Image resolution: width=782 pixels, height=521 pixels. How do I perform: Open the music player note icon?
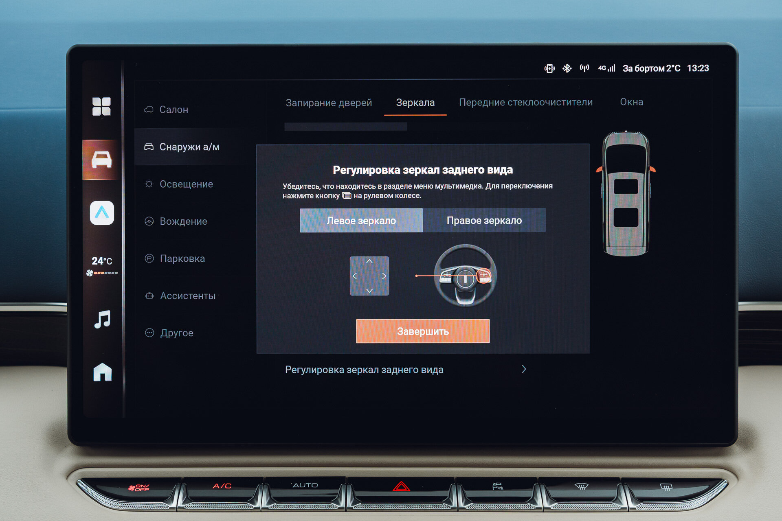click(x=102, y=320)
